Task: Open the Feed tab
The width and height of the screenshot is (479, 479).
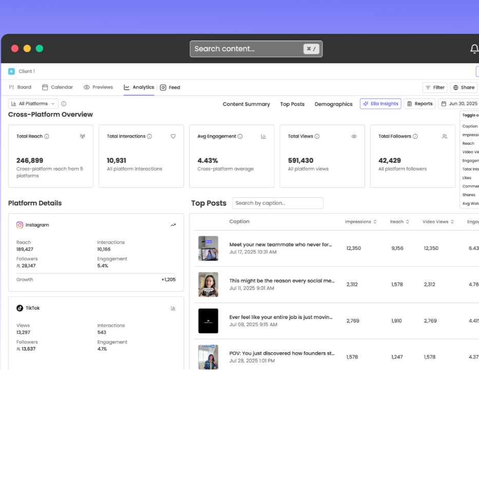Action: coord(170,87)
